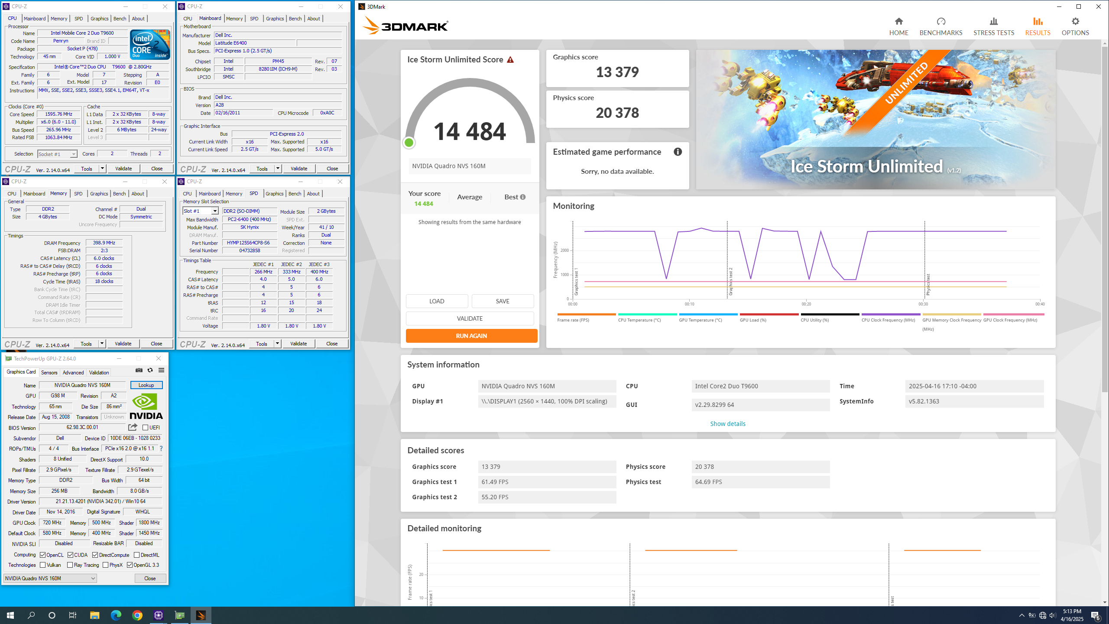Click Intel Core 2 Duo logo
The height and width of the screenshot is (624, 1109).
click(150, 45)
